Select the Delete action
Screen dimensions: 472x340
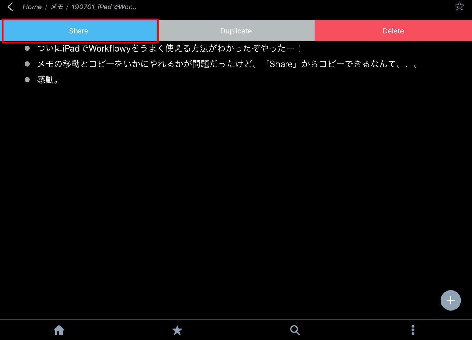pyautogui.click(x=393, y=31)
